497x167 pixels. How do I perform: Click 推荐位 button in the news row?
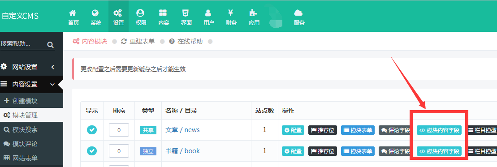coord(323,130)
